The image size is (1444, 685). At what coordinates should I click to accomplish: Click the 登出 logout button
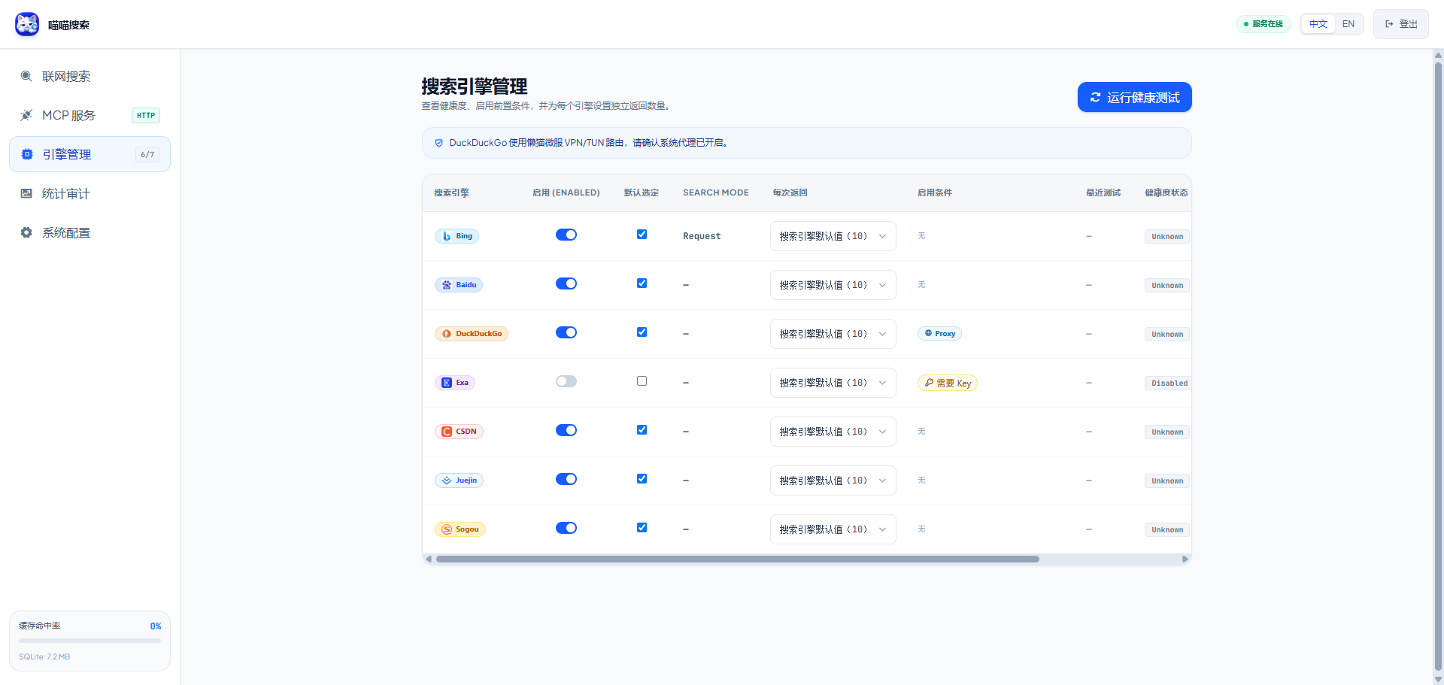pos(1401,24)
